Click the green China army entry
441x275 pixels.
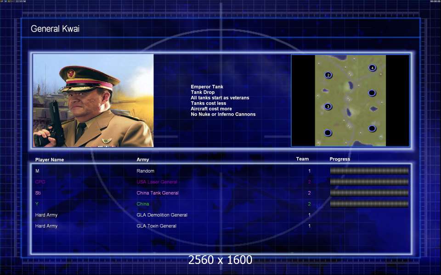143,203
